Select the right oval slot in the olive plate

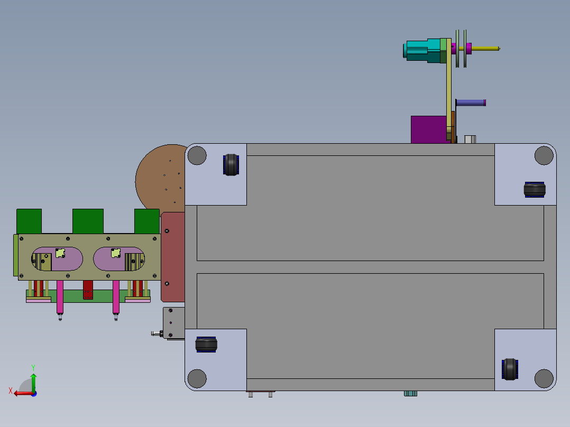[x=119, y=259]
